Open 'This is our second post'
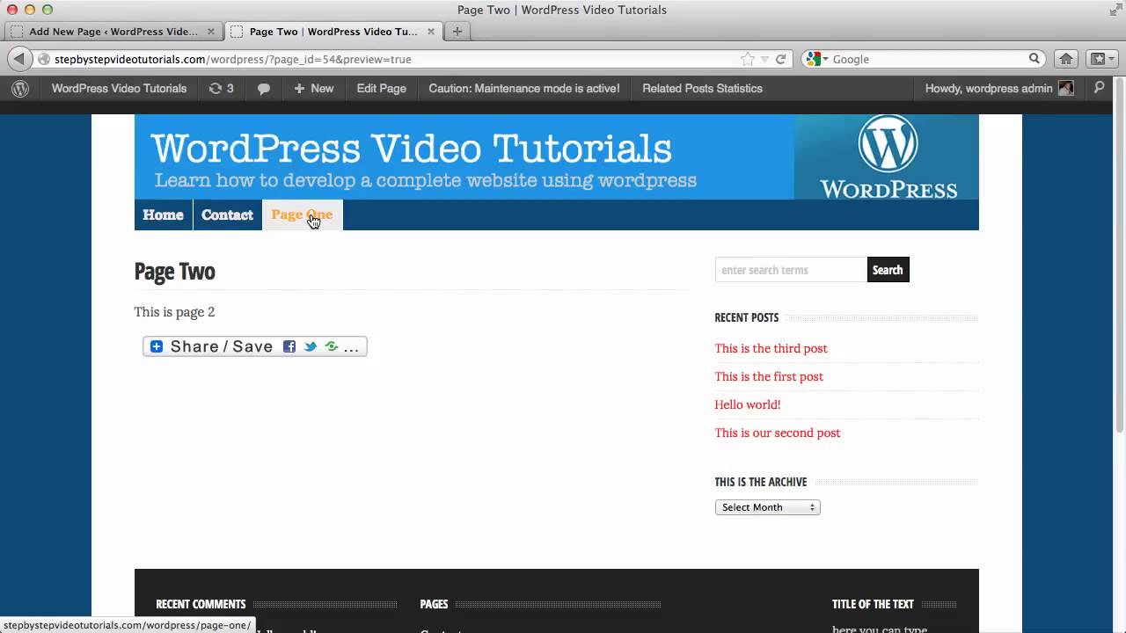Image resolution: width=1126 pixels, height=633 pixels. 778,433
